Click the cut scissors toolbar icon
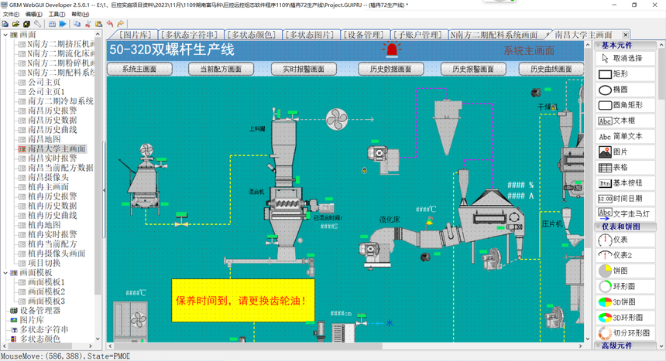This screenshot has width=666, height=361. [88, 24]
